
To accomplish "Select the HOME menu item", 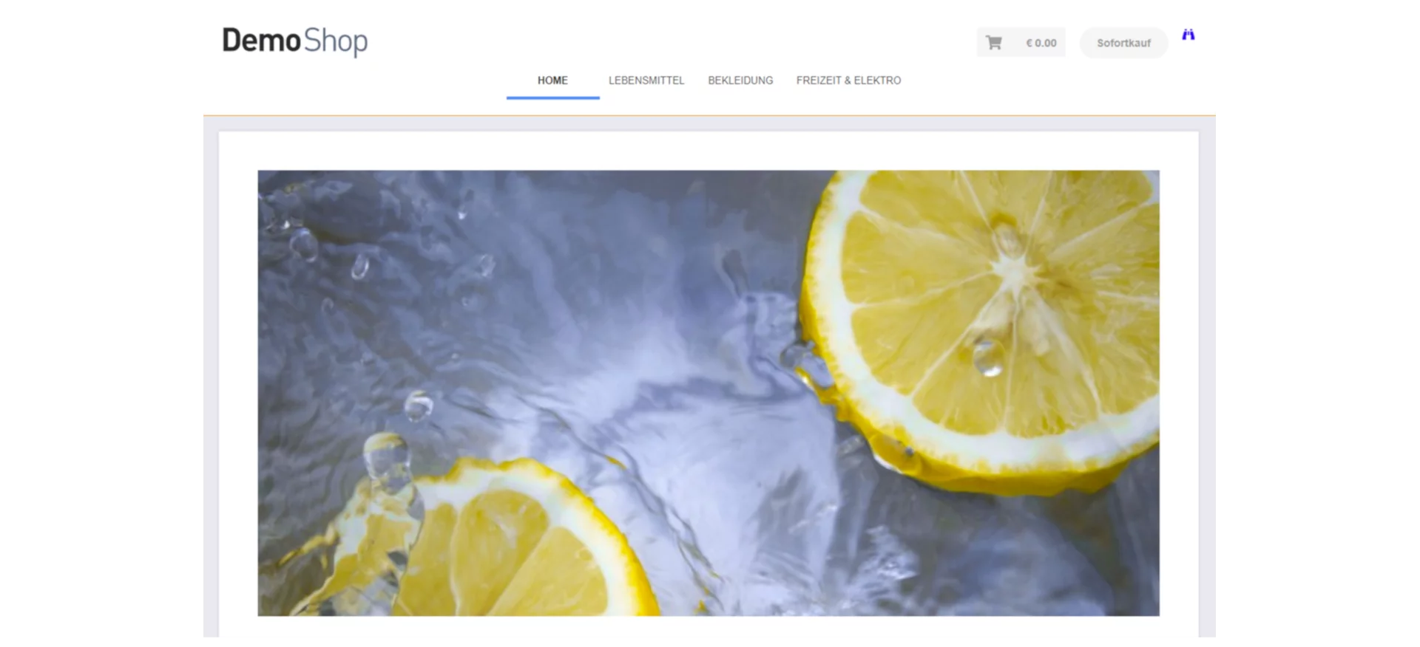I will click(552, 81).
